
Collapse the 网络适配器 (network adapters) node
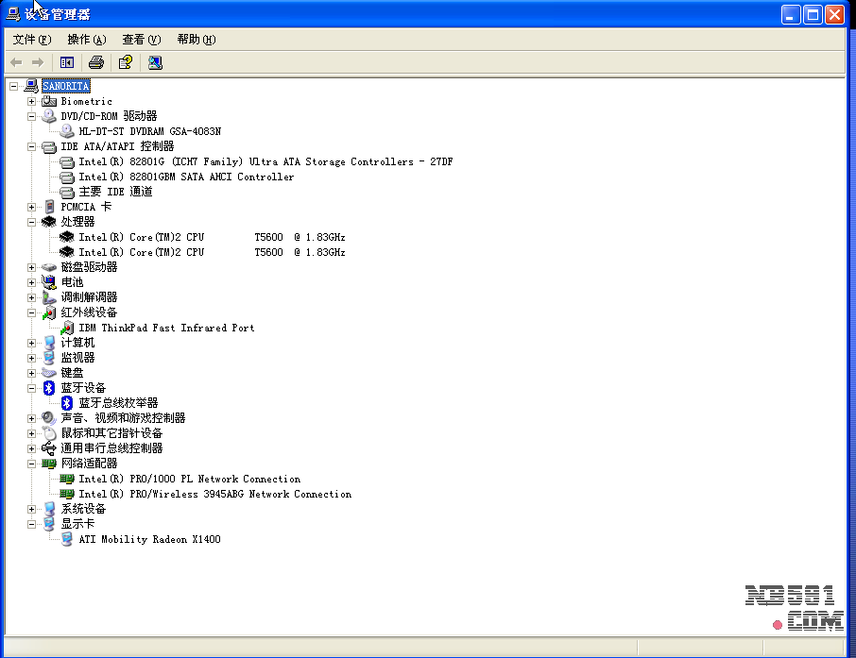point(31,464)
